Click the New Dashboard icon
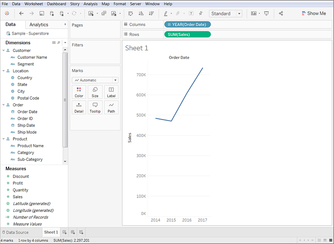This screenshot has height=244, width=334. tap(73, 232)
